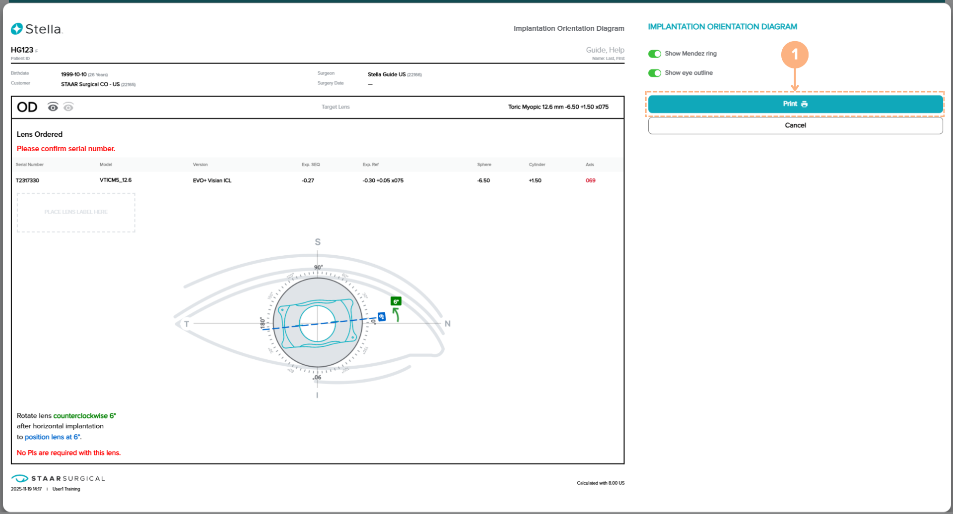The width and height of the screenshot is (953, 514).
Task: Click the "position lens at 6°" text
Action: point(52,437)
